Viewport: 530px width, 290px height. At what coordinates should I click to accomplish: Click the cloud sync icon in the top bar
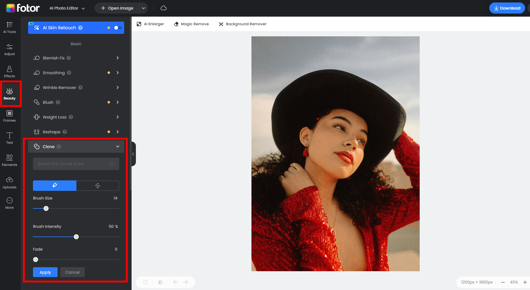(163, 8)
